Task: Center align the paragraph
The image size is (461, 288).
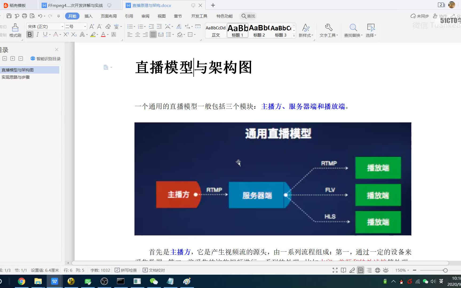Action: pyautogui.click(x=138, y=34)
